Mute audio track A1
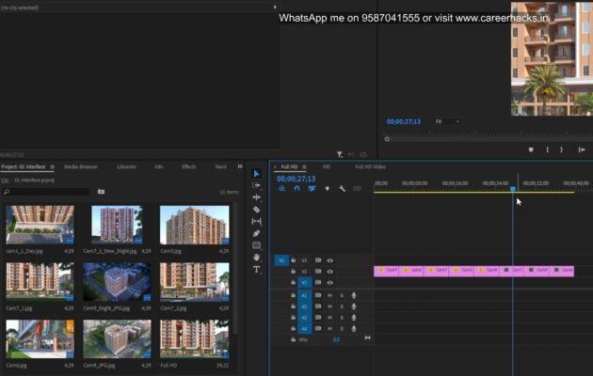The height and width of the screenshot is (376, 593). click(329, 295)
